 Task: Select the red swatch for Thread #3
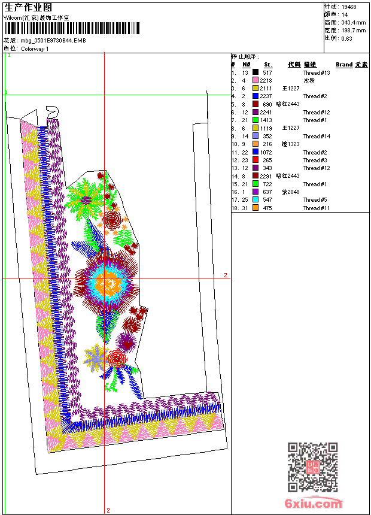click(255, 160)
